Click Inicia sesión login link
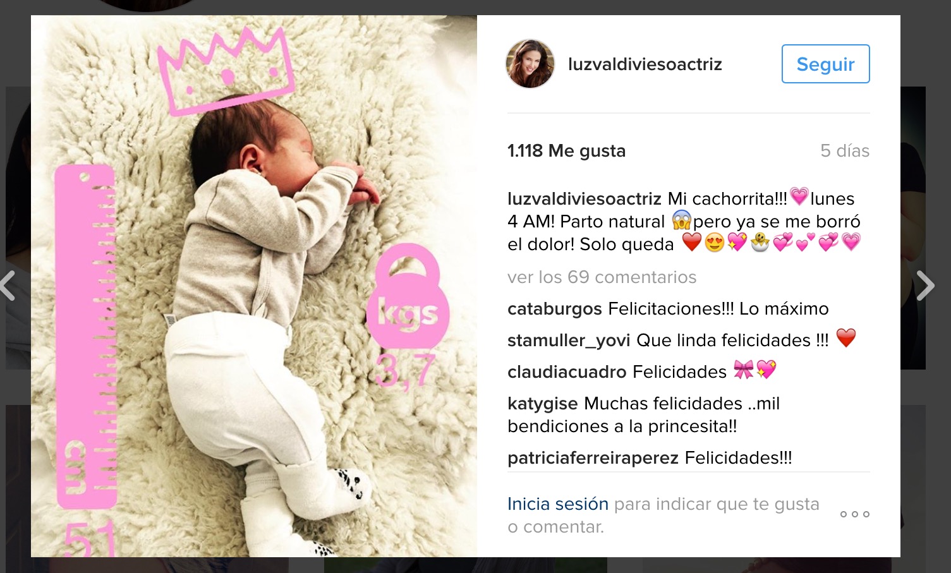Viewport: 951px width, 573px height. tap(558, 504)
